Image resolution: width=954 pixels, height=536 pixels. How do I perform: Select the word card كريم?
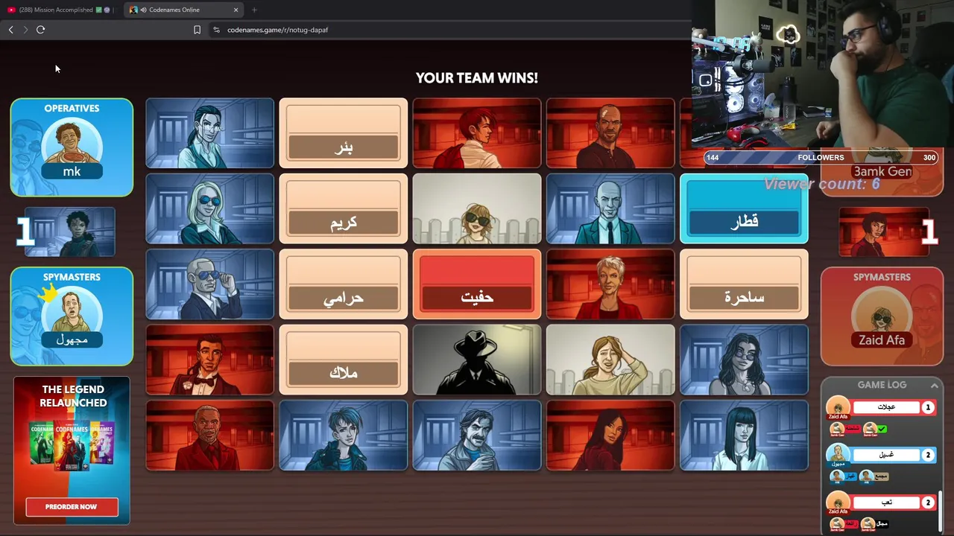coord(344,209)
